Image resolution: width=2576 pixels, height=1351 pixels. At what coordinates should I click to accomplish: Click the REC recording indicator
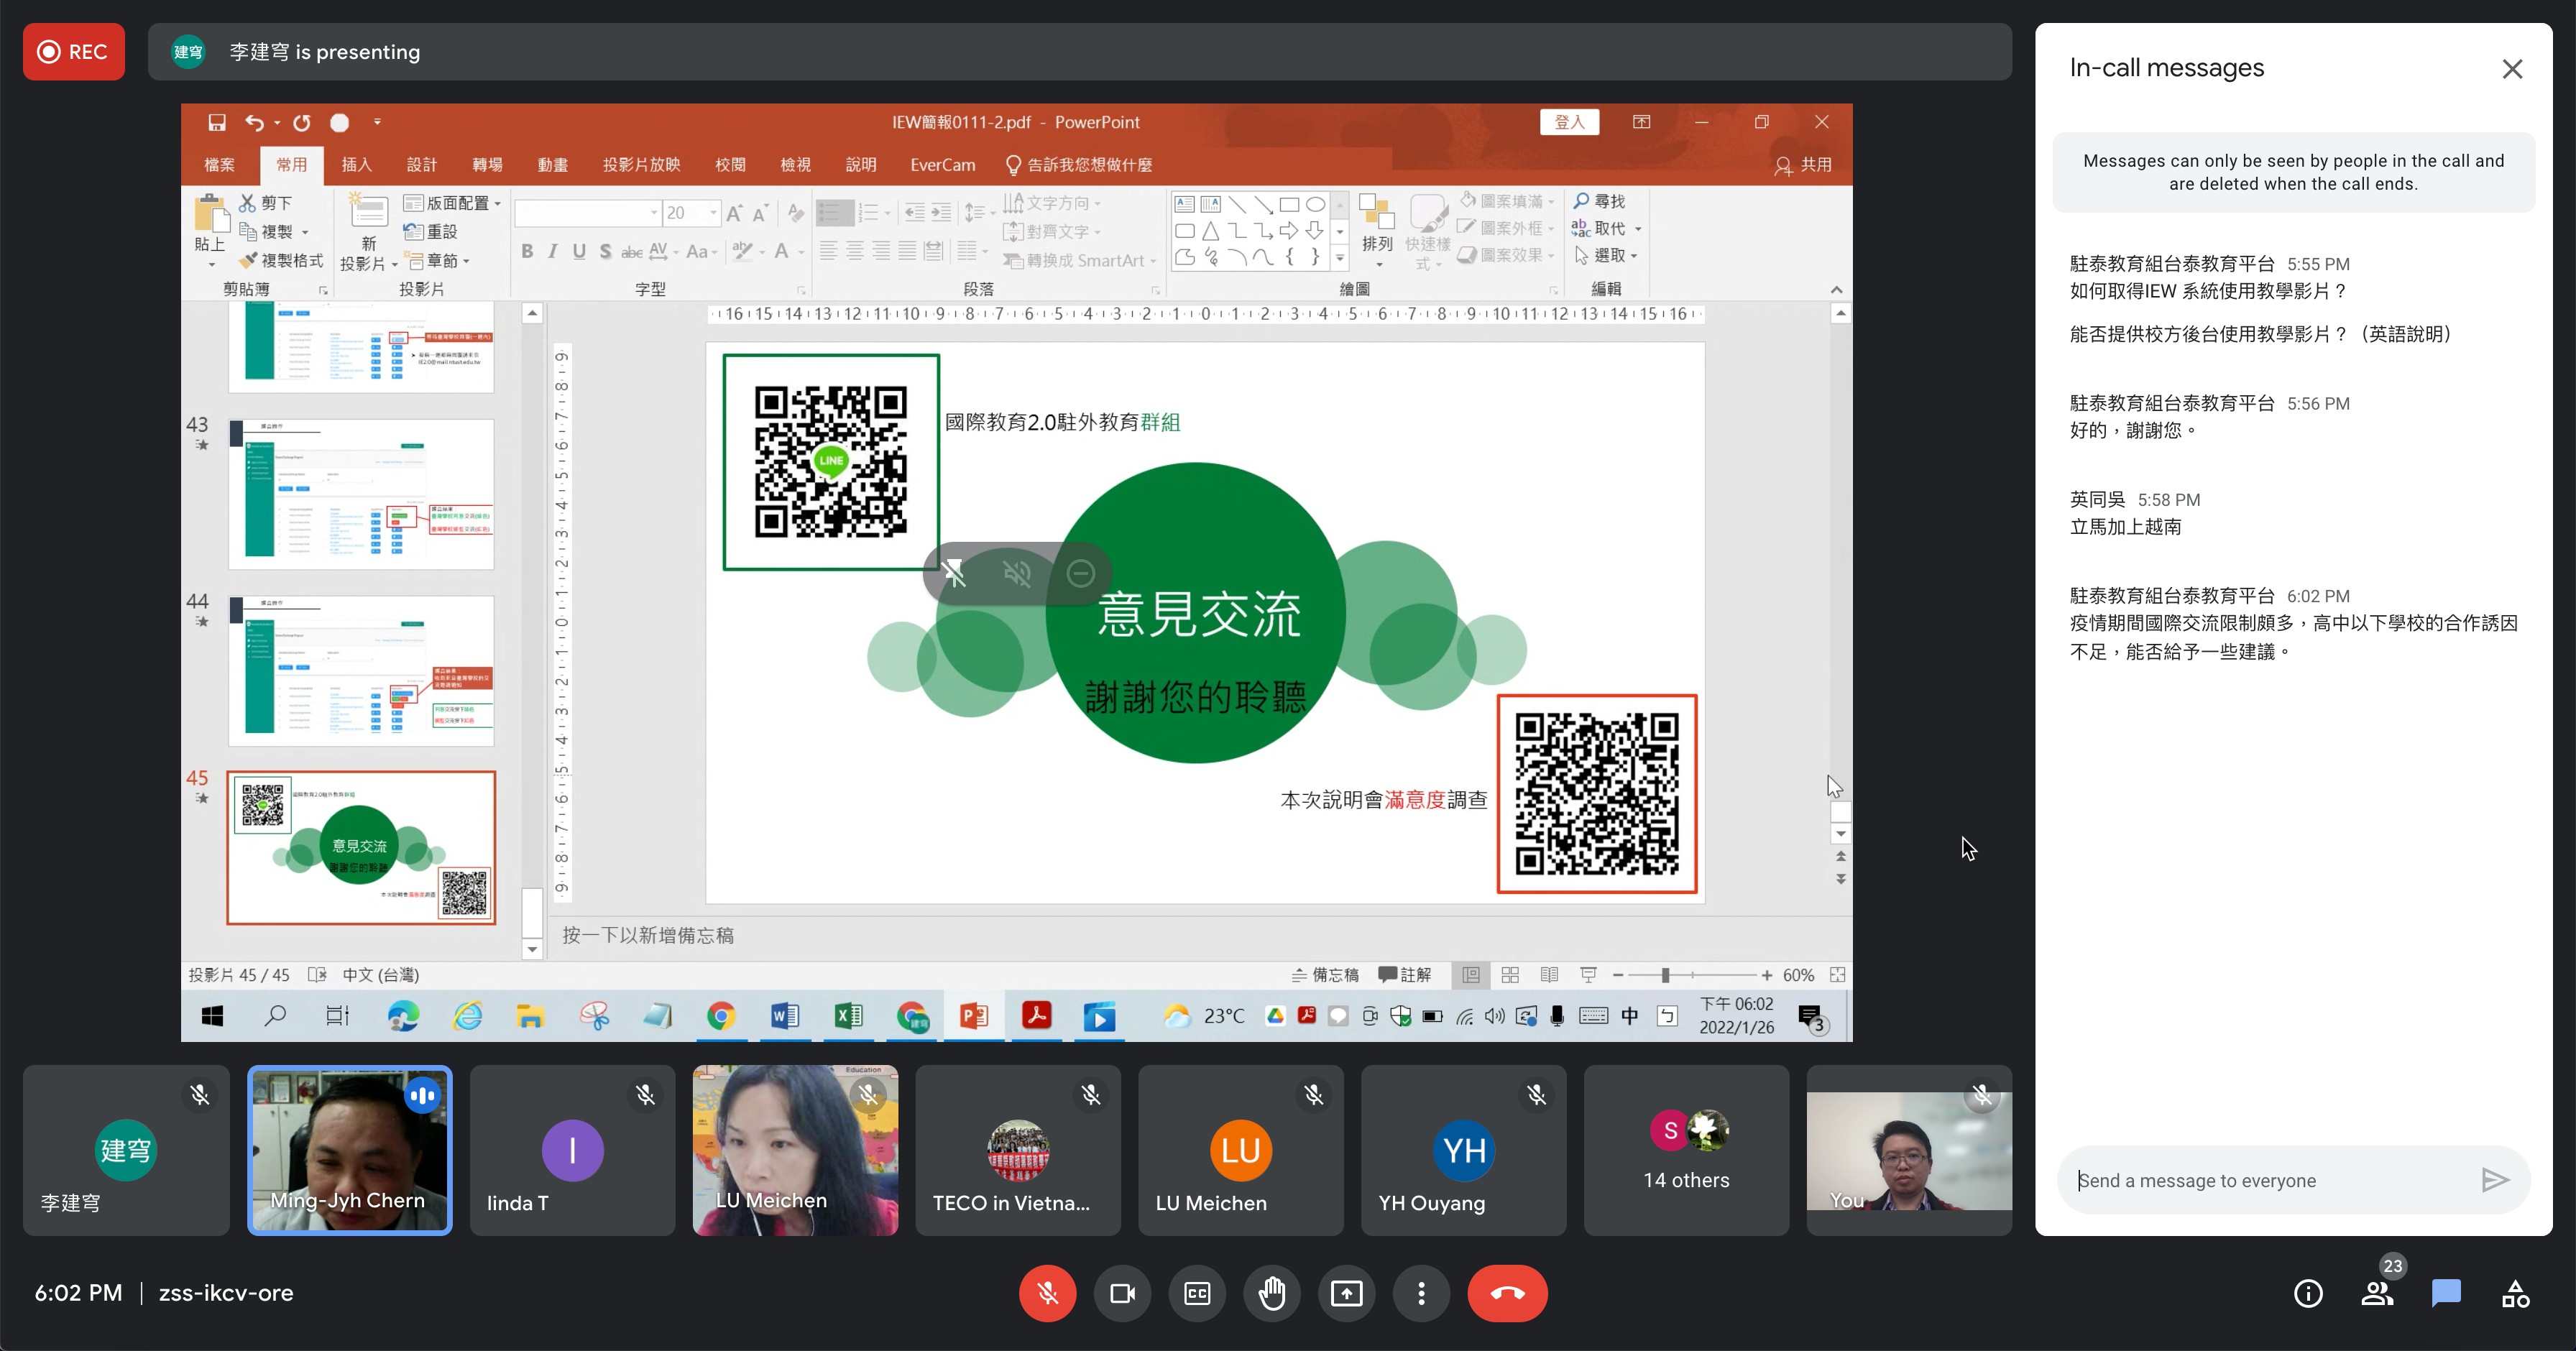(74, 52)
